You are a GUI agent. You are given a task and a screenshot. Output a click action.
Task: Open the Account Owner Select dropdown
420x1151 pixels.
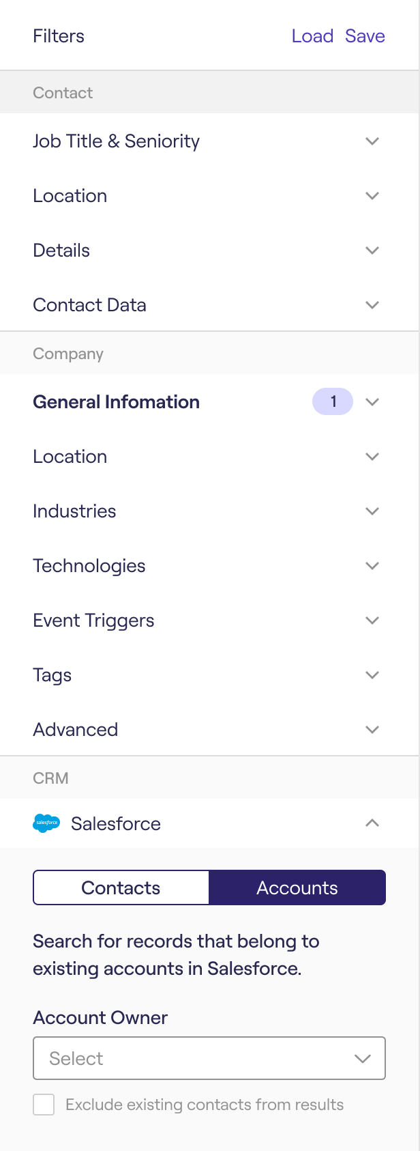click(209, 1058)
